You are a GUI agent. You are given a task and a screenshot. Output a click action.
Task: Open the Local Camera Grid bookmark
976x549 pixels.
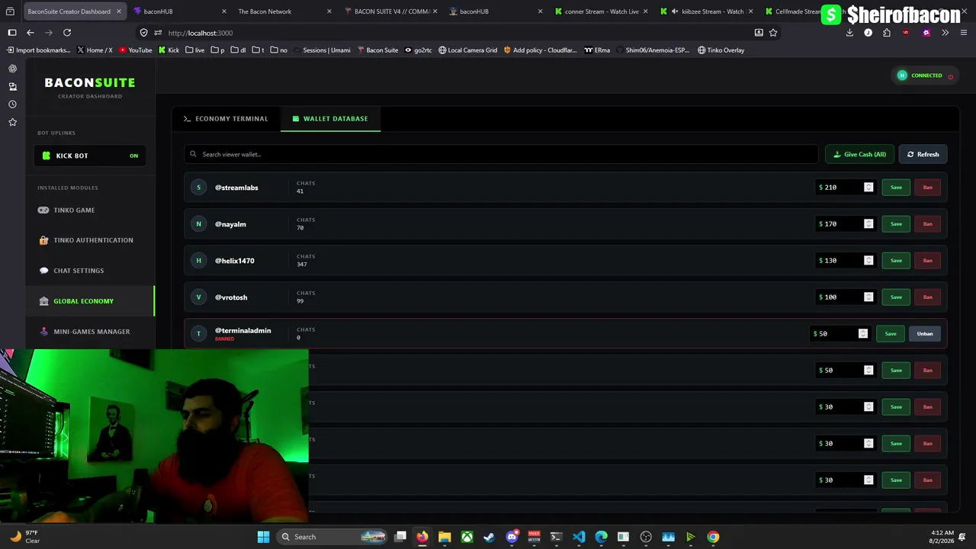(x=467, y=50)
